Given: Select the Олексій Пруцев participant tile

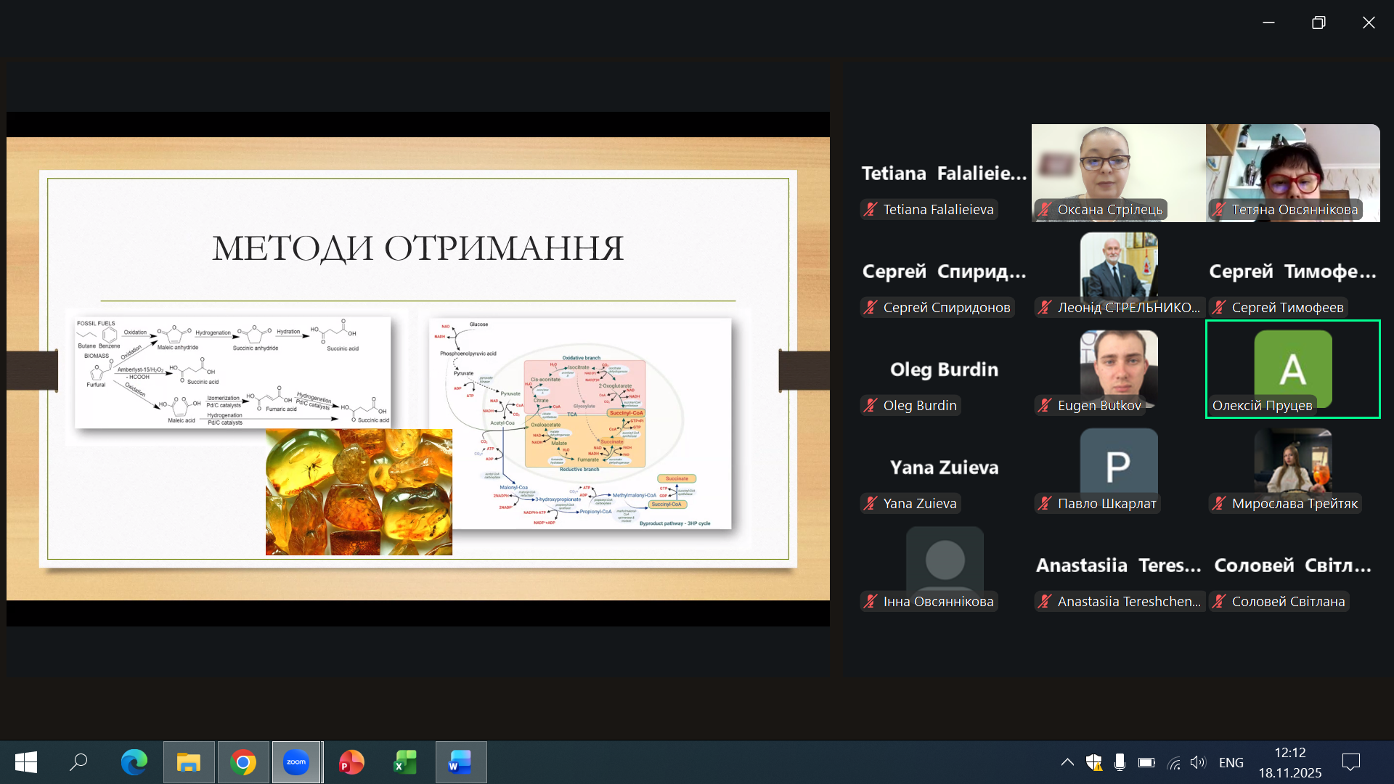Looking at the screenshot, I should coord(1292,369).
